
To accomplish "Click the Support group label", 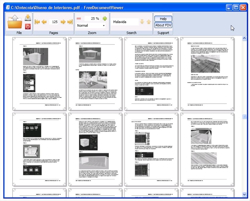I will (163, 33).
